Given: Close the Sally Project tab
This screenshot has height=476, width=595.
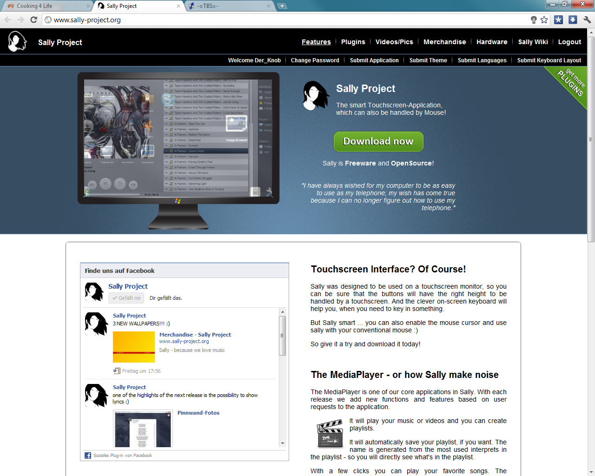Looking at the screenshot, I should 178,6.
